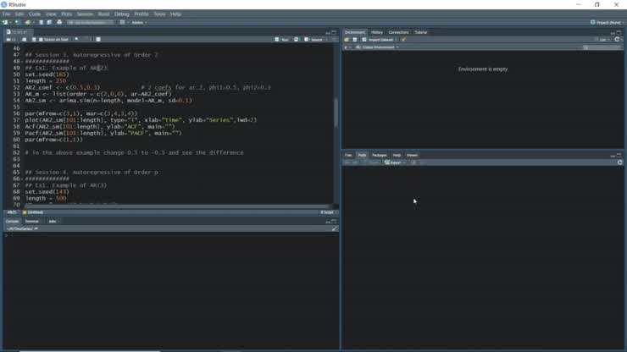Open the Packages tab
This screenshot has width=627, height=352.
pos(379,155)
